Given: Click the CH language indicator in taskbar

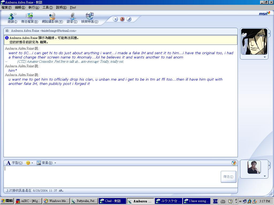Looking at the screenshot, I should click(x=215, y=201).
